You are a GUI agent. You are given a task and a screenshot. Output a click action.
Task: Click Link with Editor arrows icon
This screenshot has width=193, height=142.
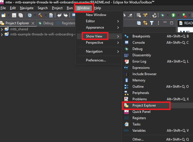(x=145, y=23)
